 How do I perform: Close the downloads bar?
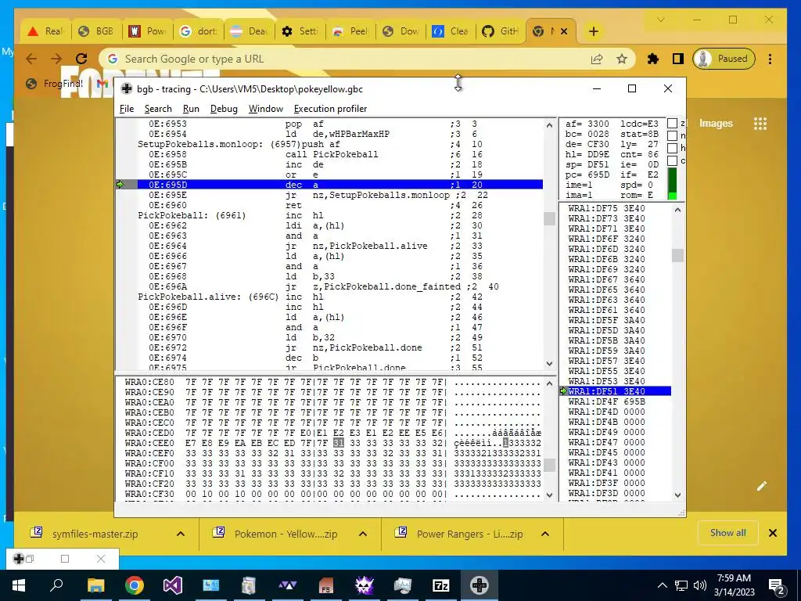(x=772, y=533)
